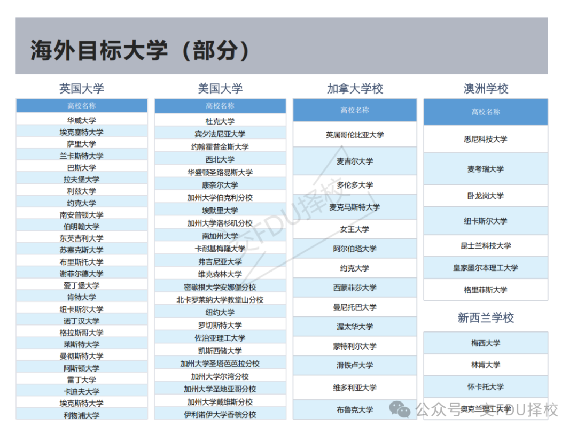Viewport: 577px width, 433px height.
Task: Click 高校名称 header under 加拿大学校
Action: point(355,110)
